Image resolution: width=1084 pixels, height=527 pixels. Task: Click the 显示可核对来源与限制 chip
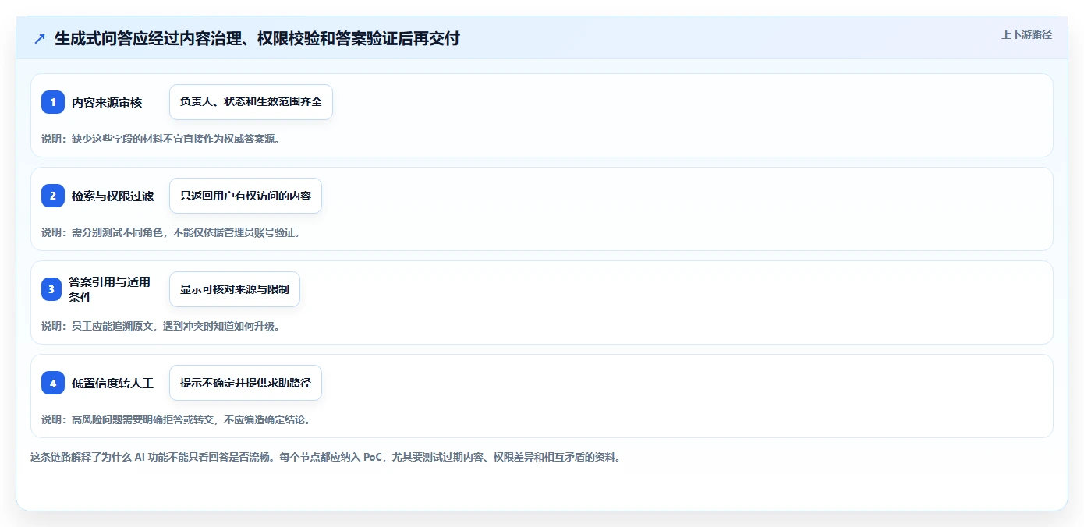point(235,289)
